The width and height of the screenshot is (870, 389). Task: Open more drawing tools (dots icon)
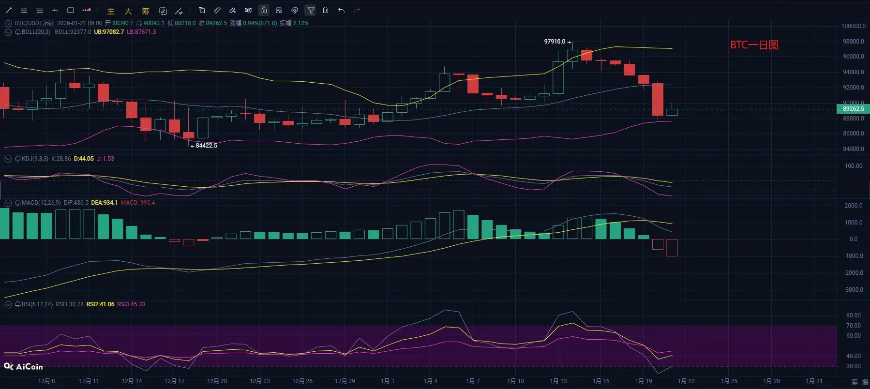87,10
